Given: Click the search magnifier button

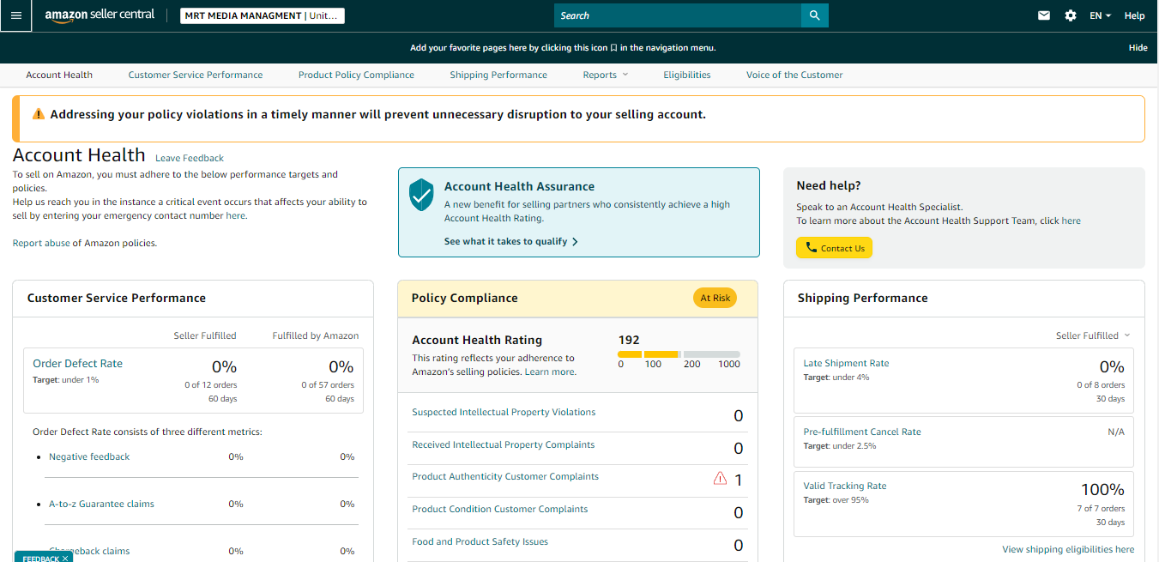Looking at the screenshot, I should point(815,15).
